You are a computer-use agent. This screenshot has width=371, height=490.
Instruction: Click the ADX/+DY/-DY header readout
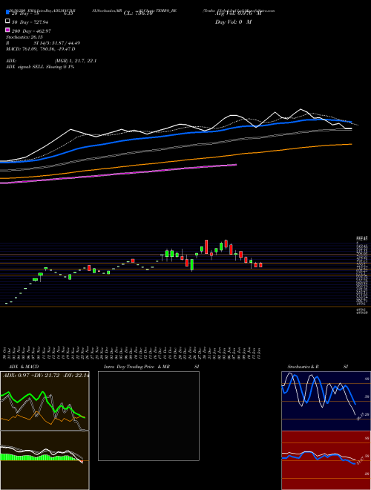point(46,375)
